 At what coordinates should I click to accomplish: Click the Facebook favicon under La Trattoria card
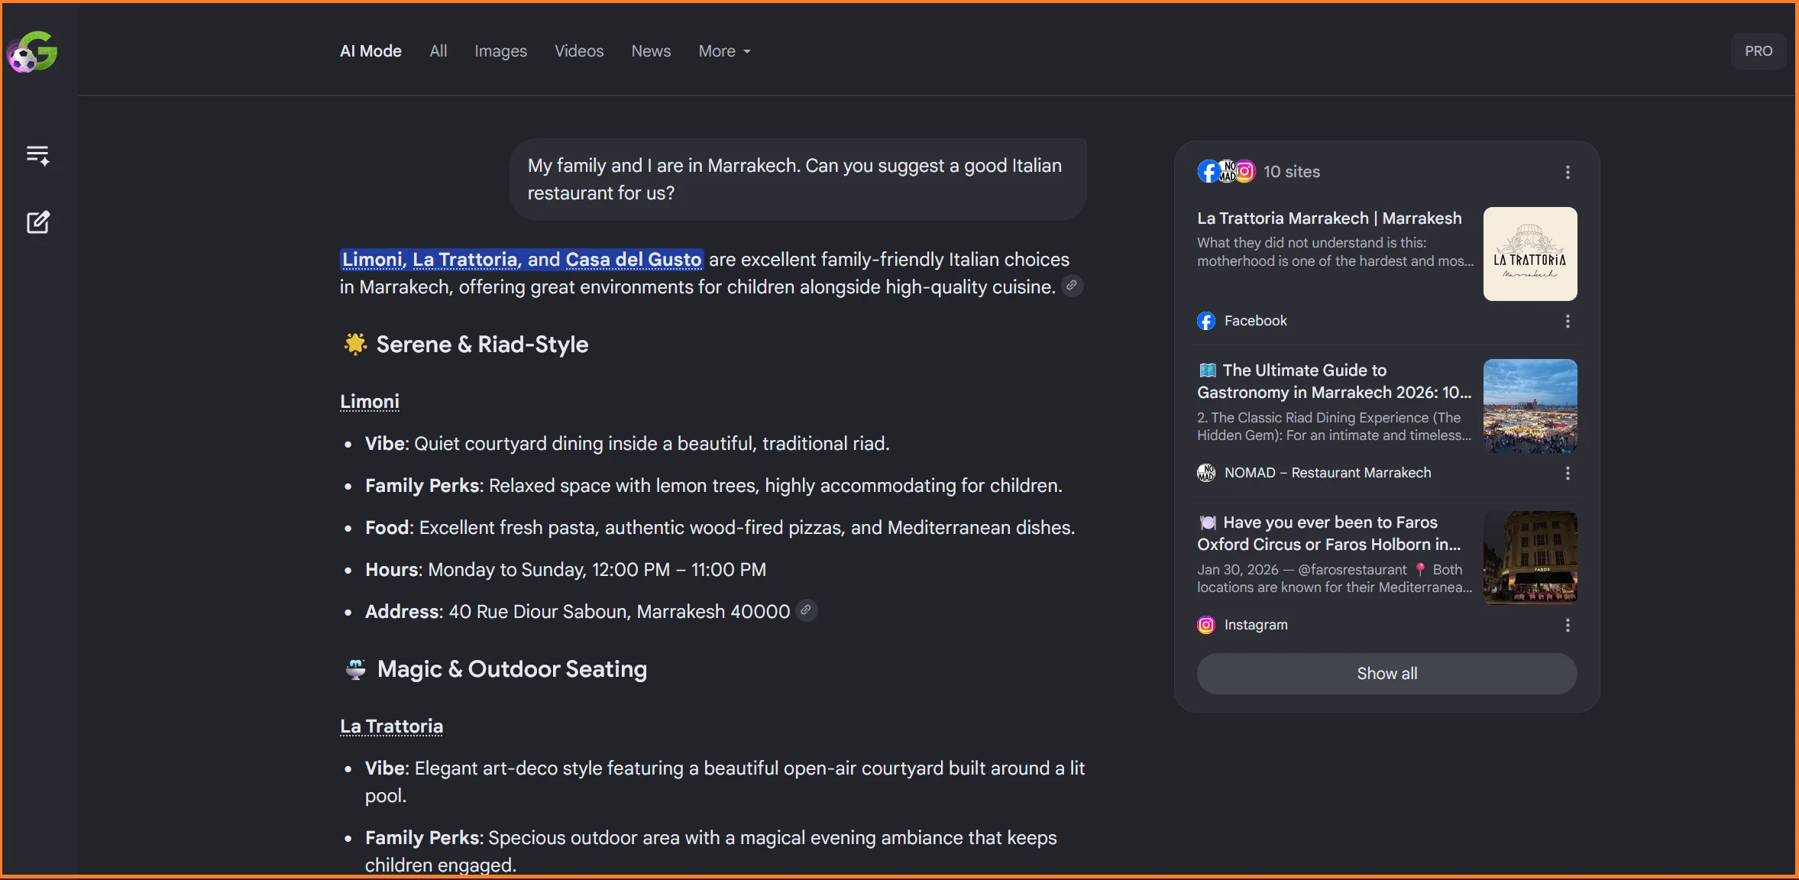(x=1206, y=321)
